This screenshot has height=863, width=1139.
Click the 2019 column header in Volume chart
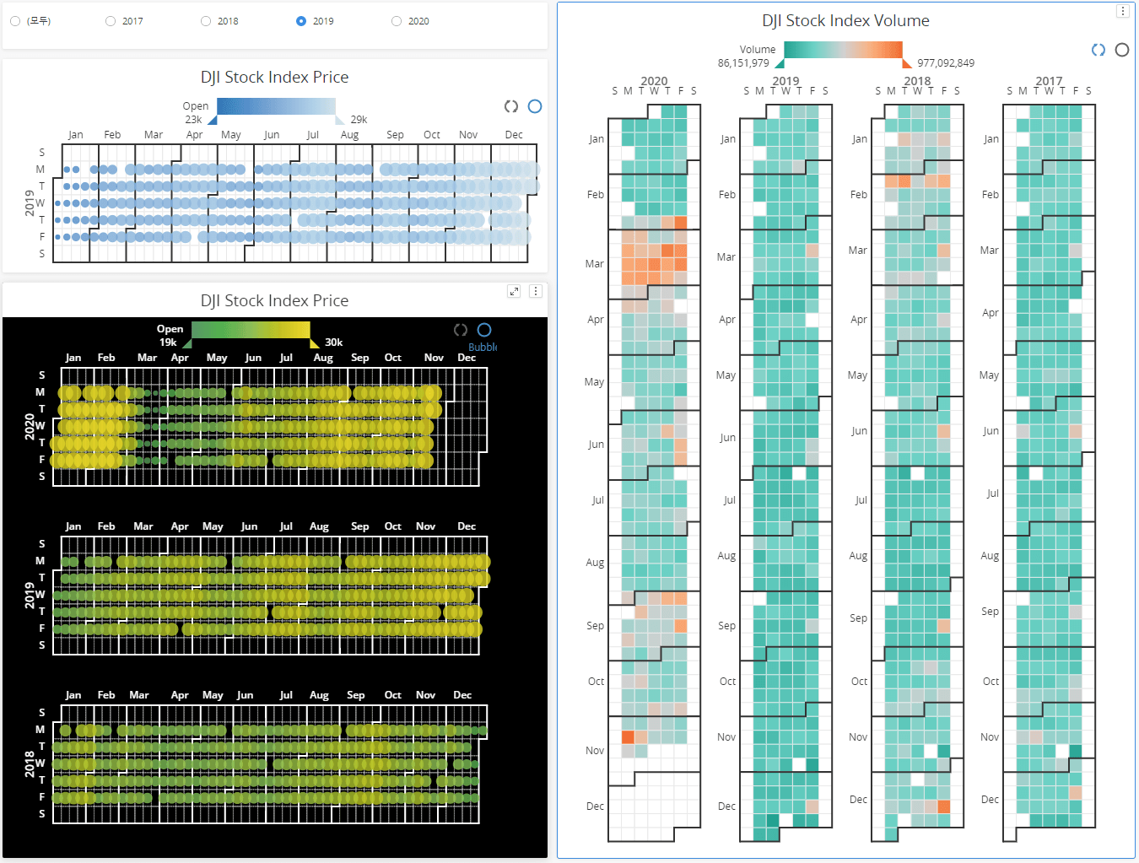click(x=785, y=81)
